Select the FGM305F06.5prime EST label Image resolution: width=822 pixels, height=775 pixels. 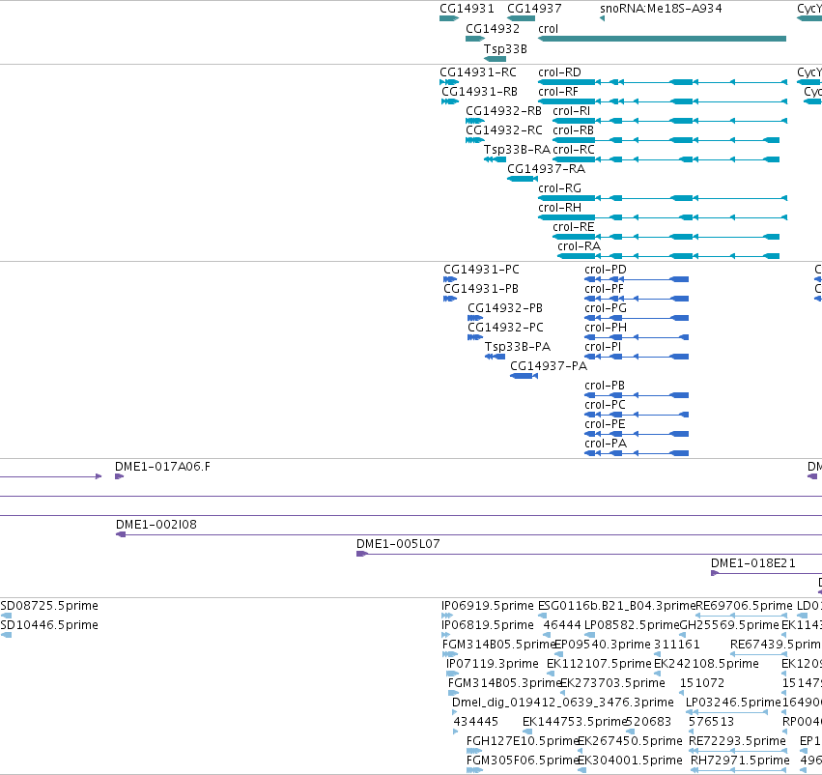pos(523,761)
